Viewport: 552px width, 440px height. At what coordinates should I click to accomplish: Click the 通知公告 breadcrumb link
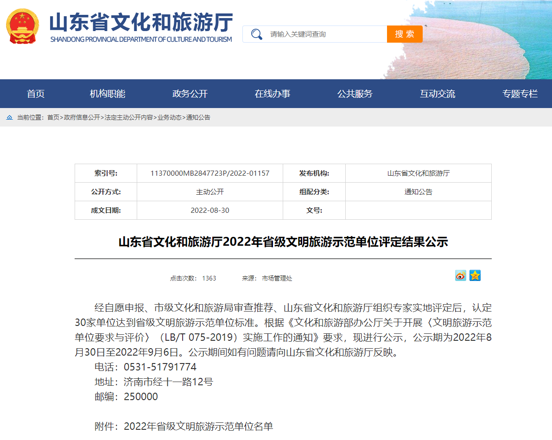[x=198, y=117]
